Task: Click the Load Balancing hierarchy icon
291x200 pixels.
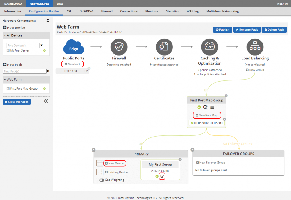Action: point(255,47)
